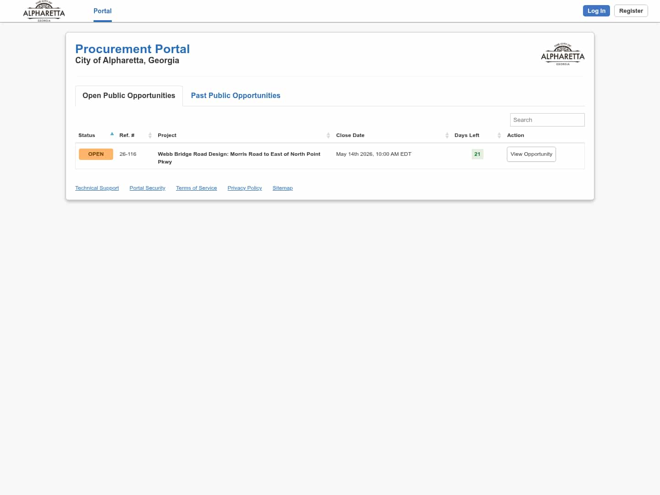Open the Sitemap link
660x495 pixels.
click(x=282, y=188)
